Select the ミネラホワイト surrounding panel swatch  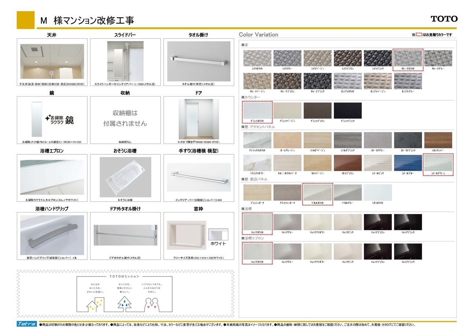(378, 192)
